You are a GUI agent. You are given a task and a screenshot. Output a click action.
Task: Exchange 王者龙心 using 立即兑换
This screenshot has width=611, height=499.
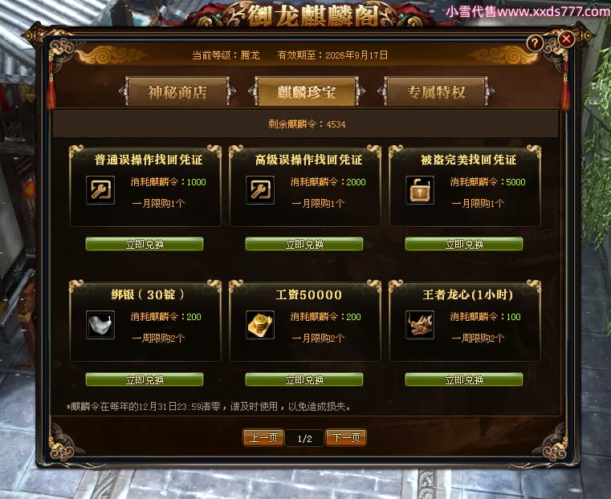tap(464, 379)
